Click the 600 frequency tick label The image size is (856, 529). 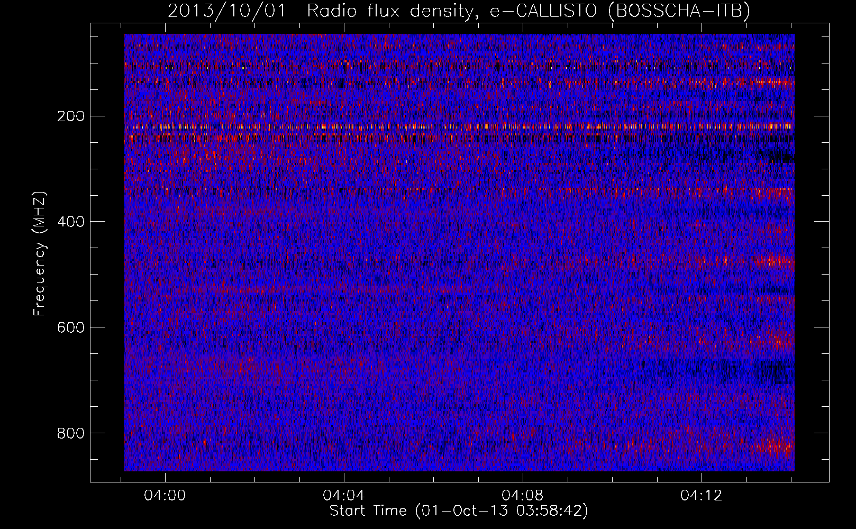tap(70, 327)
